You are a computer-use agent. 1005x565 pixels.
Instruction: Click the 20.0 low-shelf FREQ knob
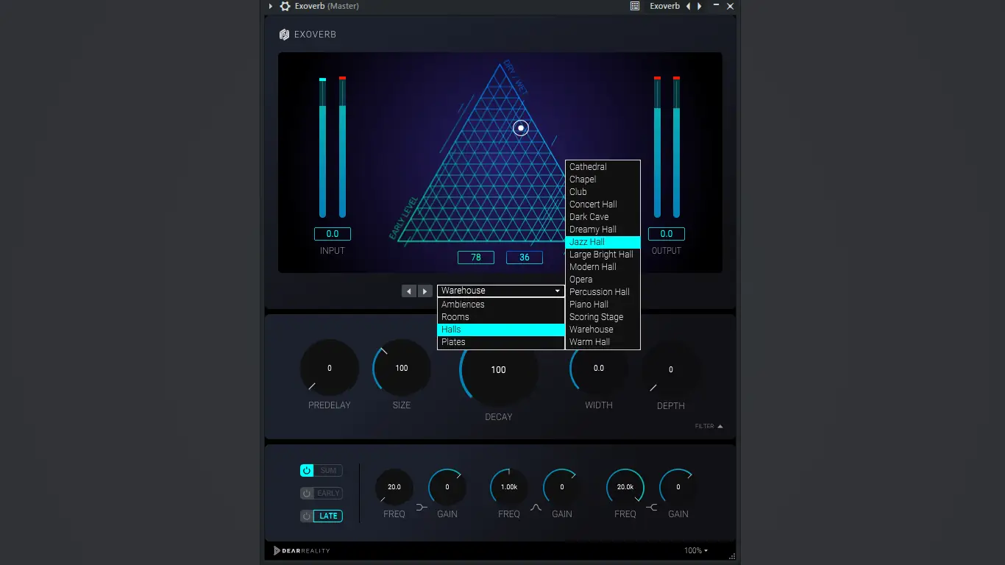tap(394, 487)
